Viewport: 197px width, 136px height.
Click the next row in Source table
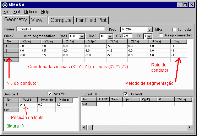[11, 110]
